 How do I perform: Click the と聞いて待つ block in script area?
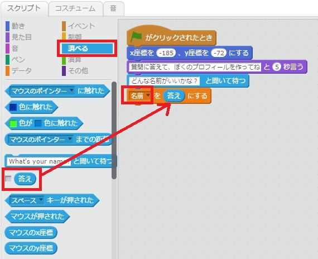point(225,81)
